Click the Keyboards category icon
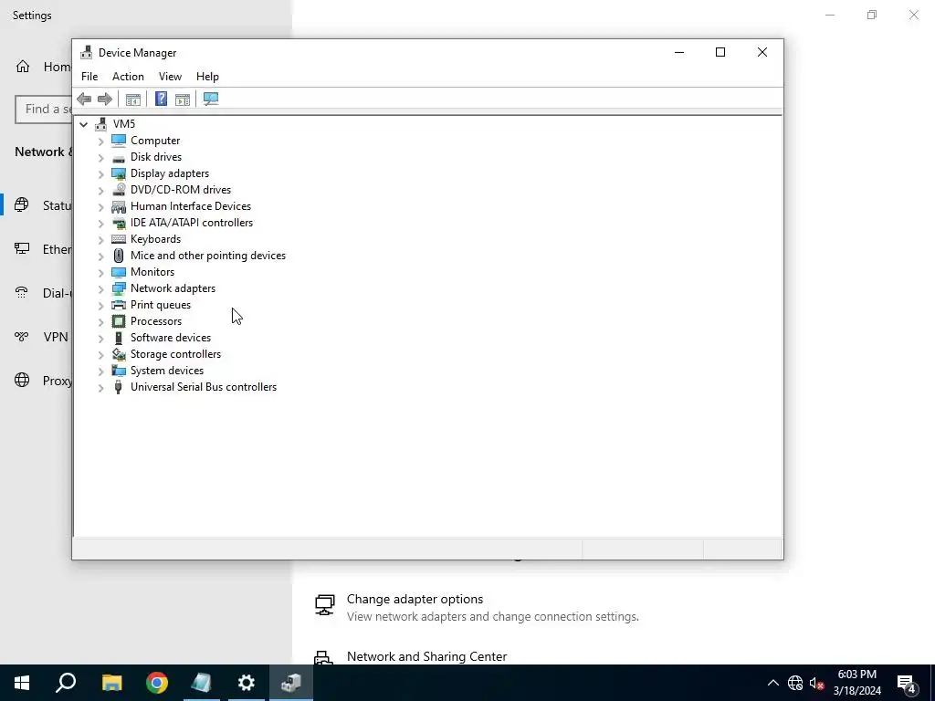 [119, 239]
